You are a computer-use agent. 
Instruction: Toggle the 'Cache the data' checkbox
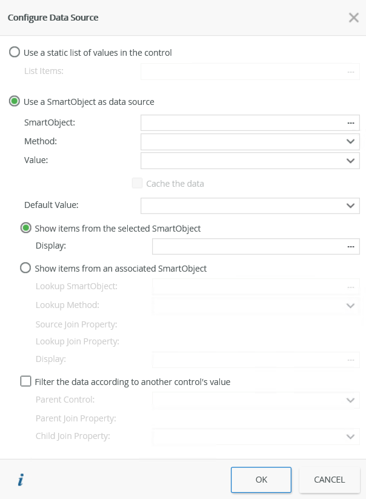tap(137, 183)
